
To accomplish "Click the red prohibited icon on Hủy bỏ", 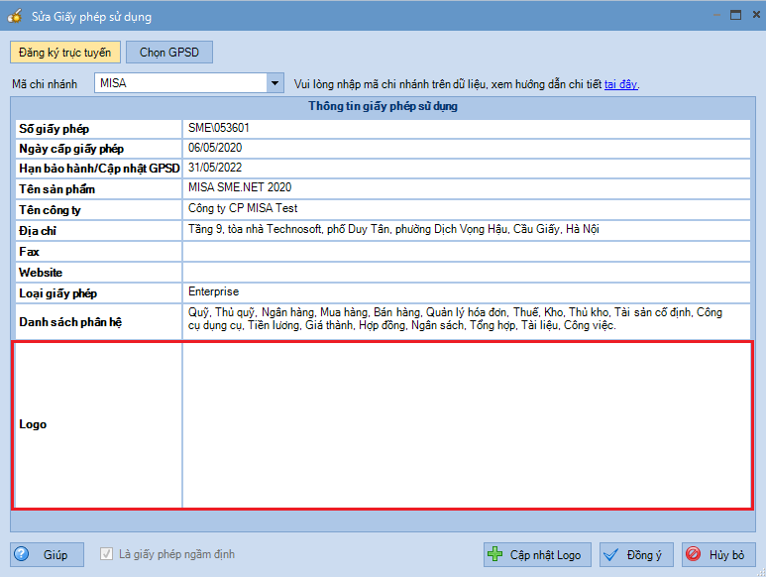I will 693,554.
